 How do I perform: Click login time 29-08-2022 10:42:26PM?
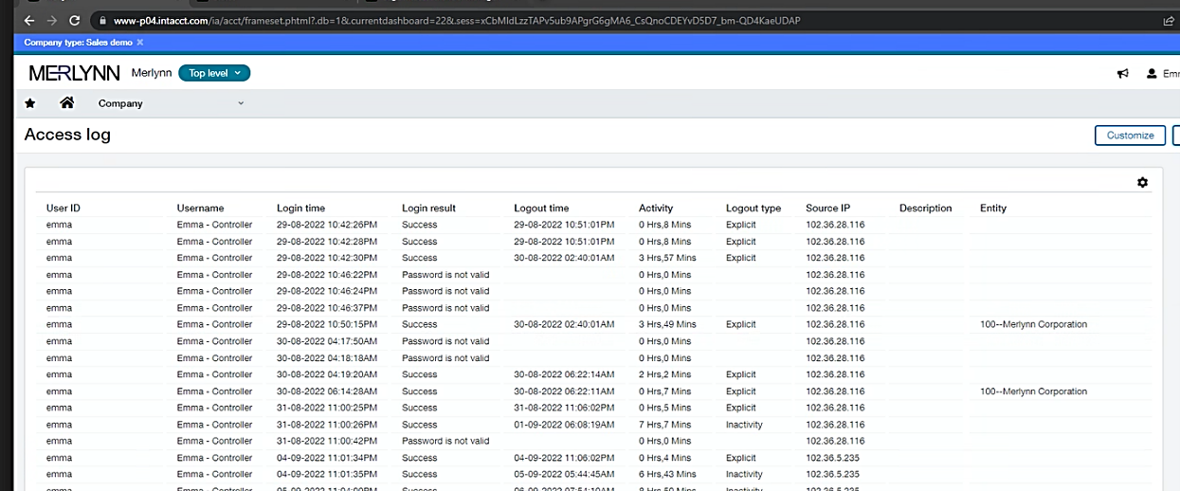[327, 225]
